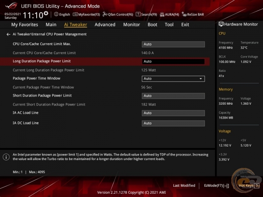Click Long Duration Package Power Limit field
The height and width of the screenshot is (197, 263).
point(173,62)
